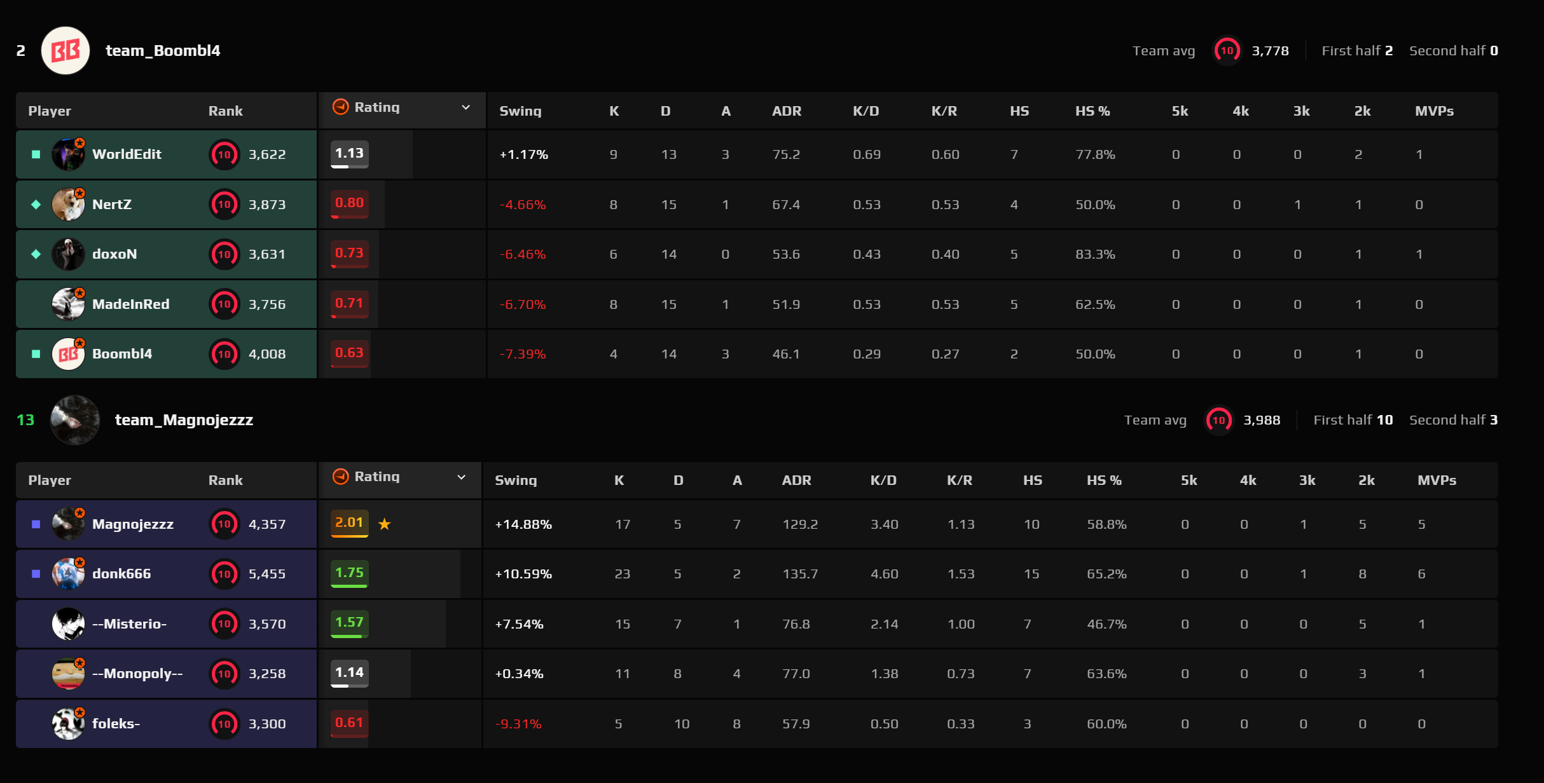Click the purple square marker beside donk666
Screen dimensions: 1544x783
[36, 574]
